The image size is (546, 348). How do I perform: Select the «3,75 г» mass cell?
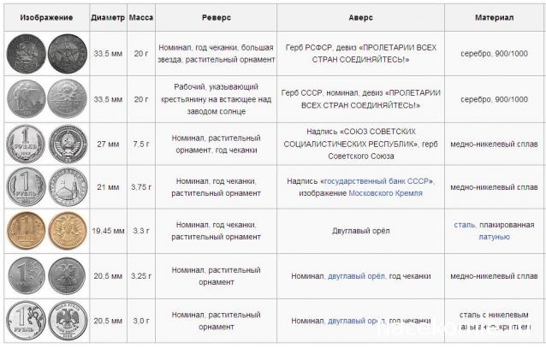(141, 187)
